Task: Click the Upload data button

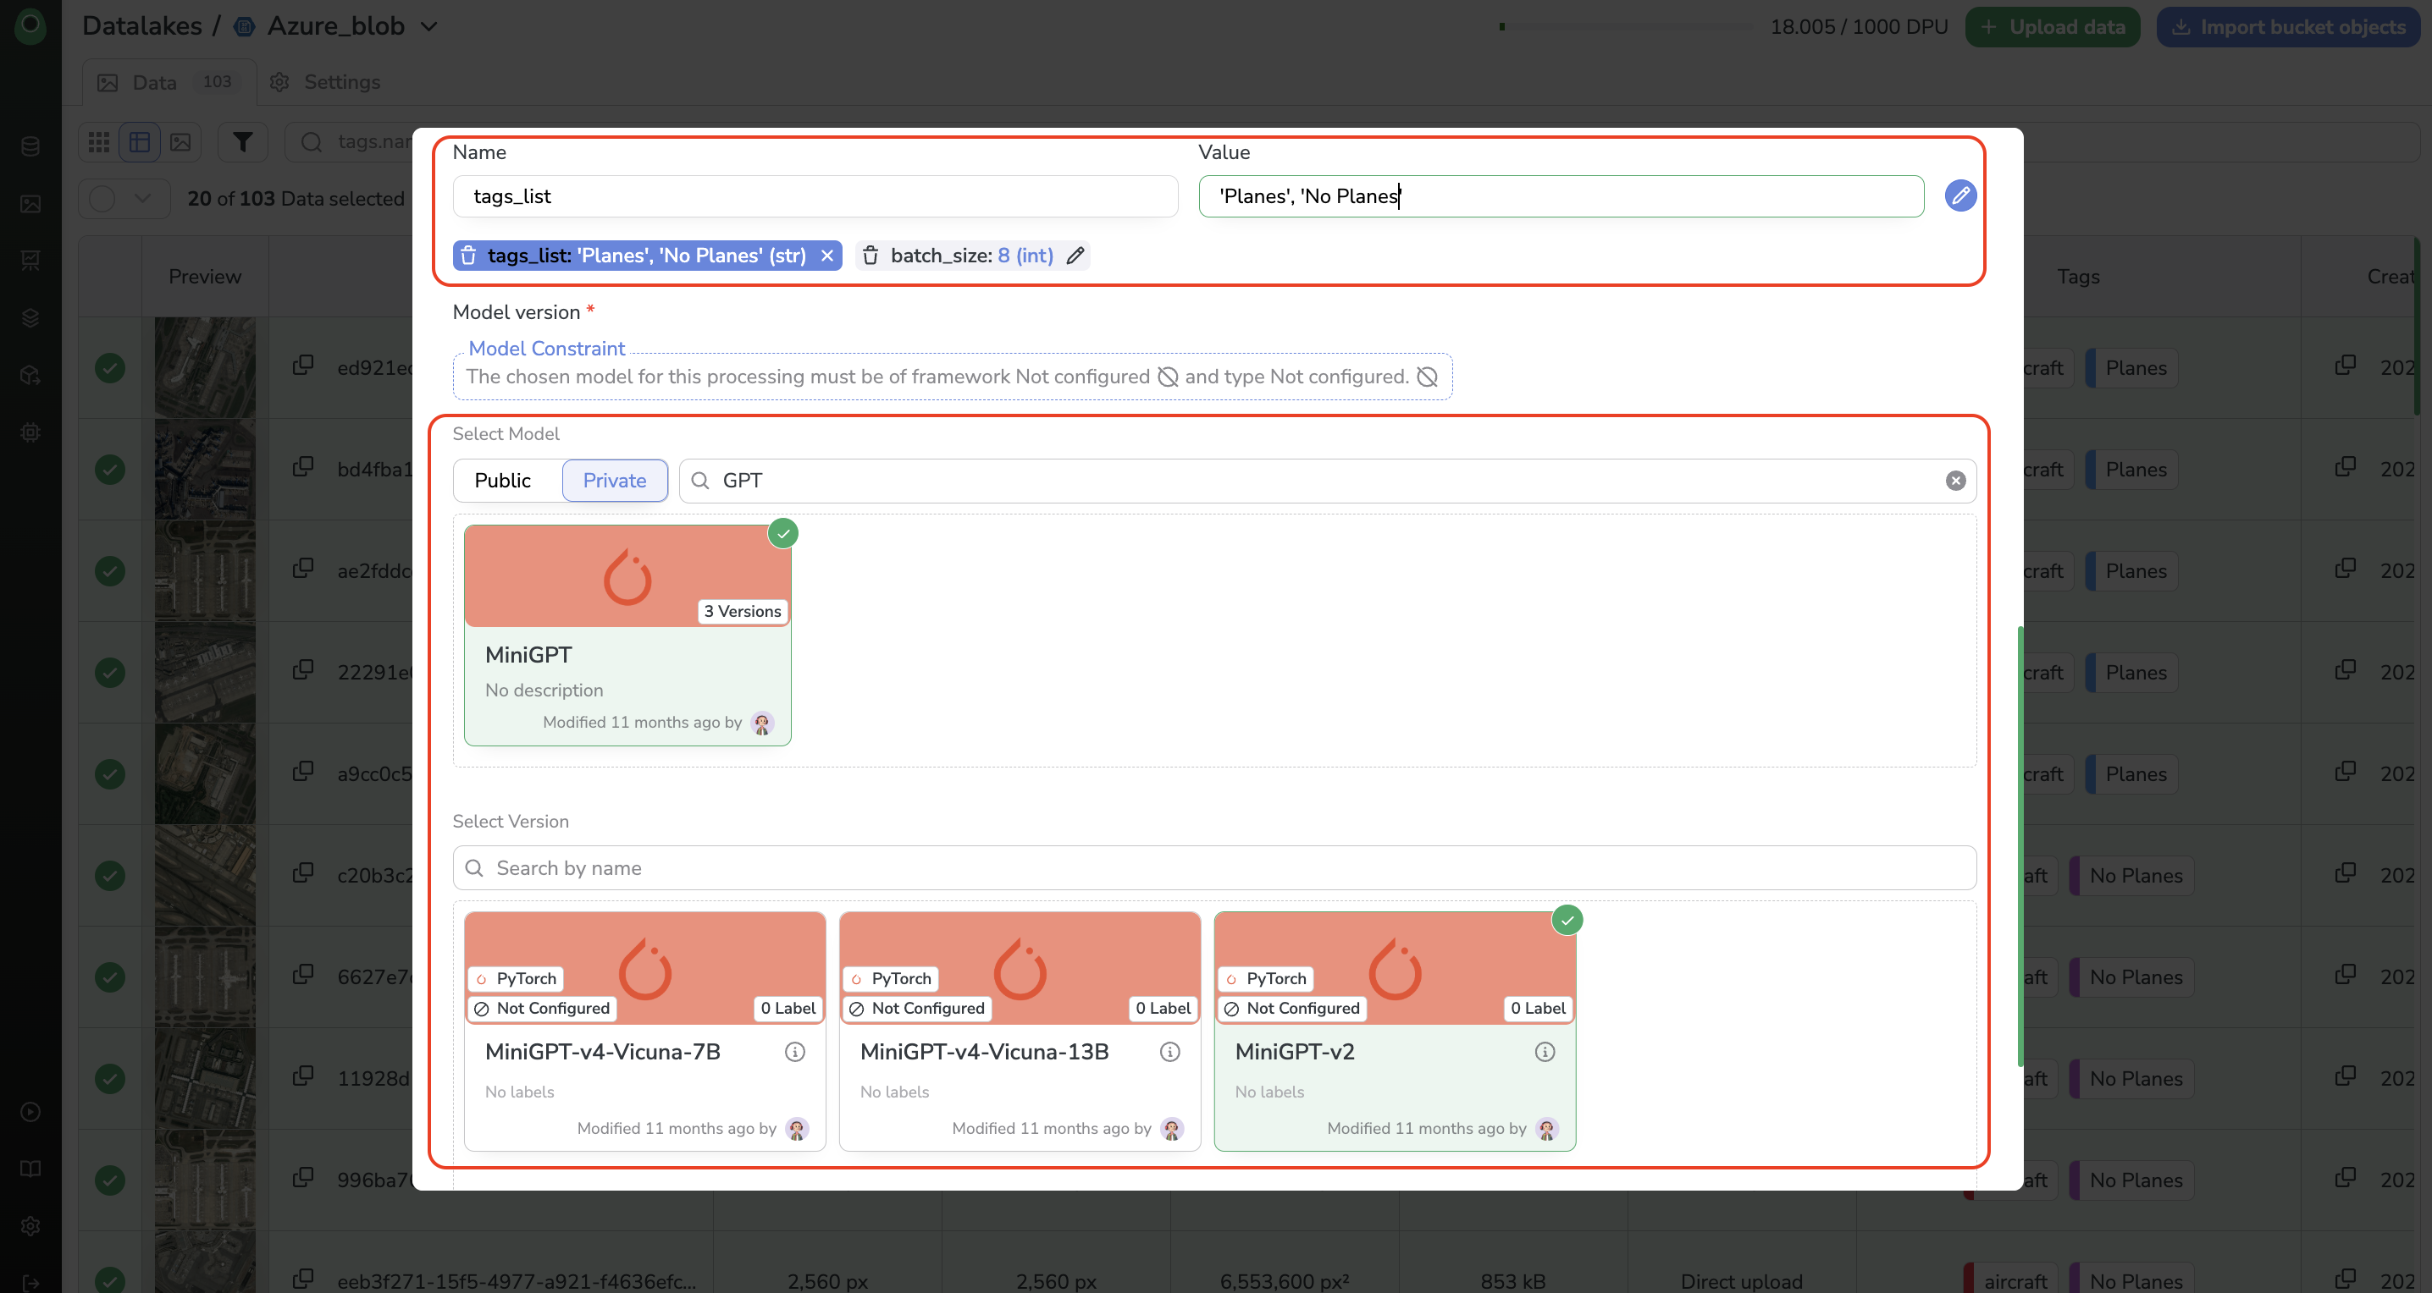Action: click(x=2053, y=26)
